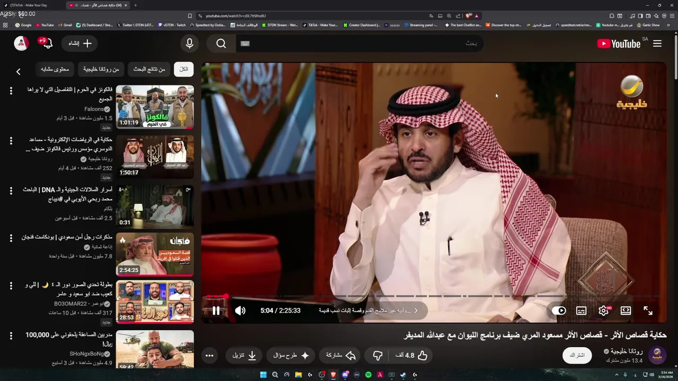Open the 1:50:17 الرياضات الإلكترونية video thumbnail

click(x=155, y=157)
